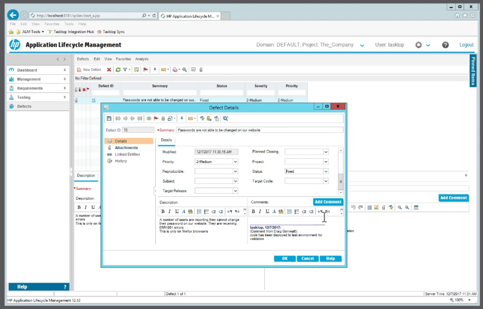Click the browser back arrow button

coord(13,15)
